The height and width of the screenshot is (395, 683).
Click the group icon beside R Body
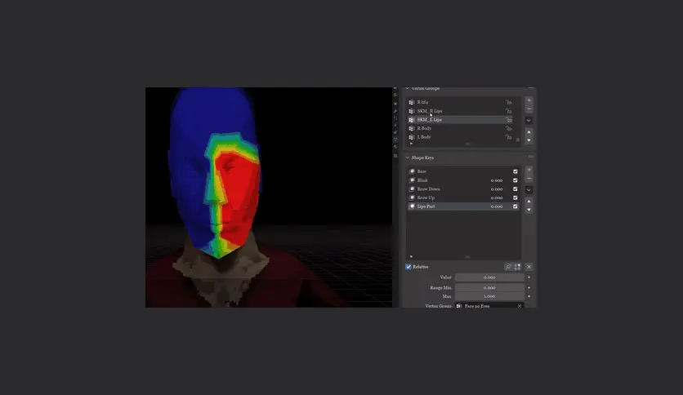click(x=412, y=128)
